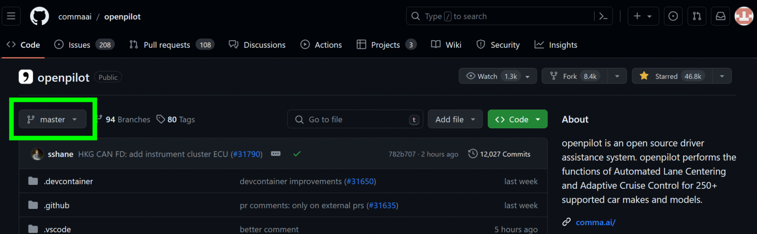
Task: Open the Create new plus dropdown
Action: [643, 16]
